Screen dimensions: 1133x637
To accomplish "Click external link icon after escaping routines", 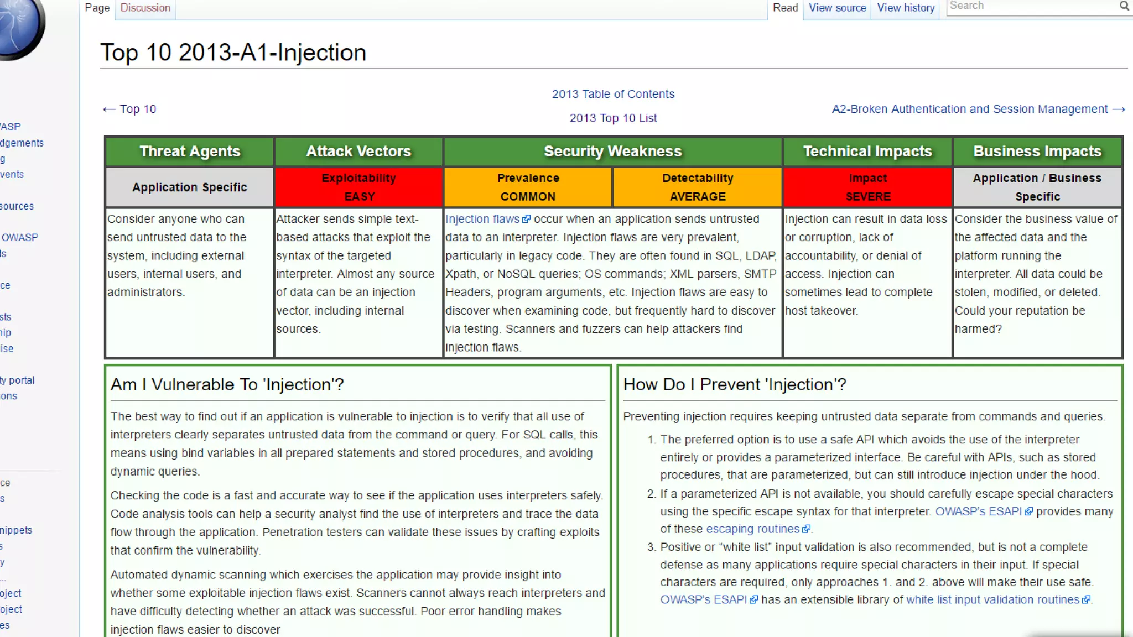I will coord(806,529).
